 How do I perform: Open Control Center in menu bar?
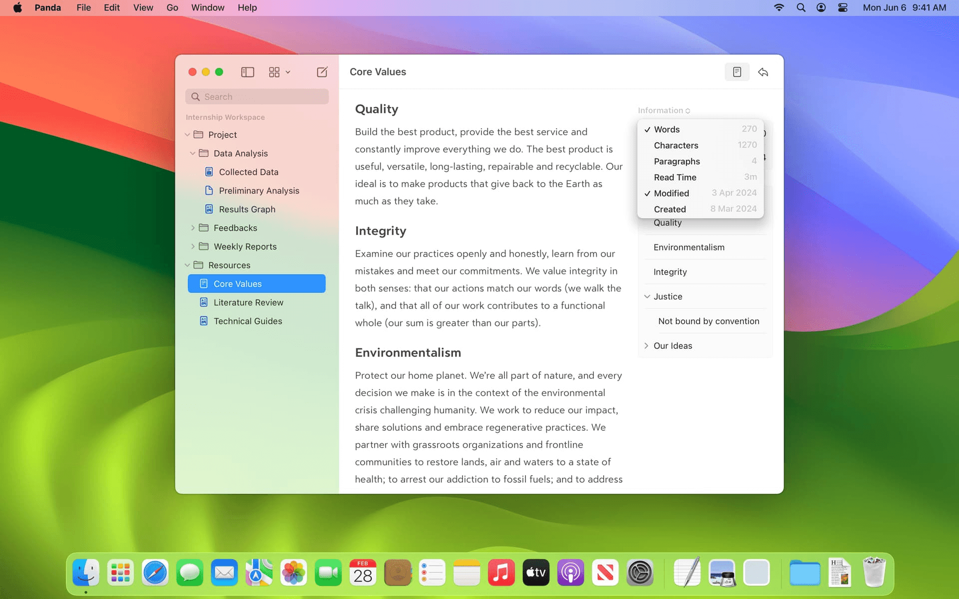coord(843,7)
